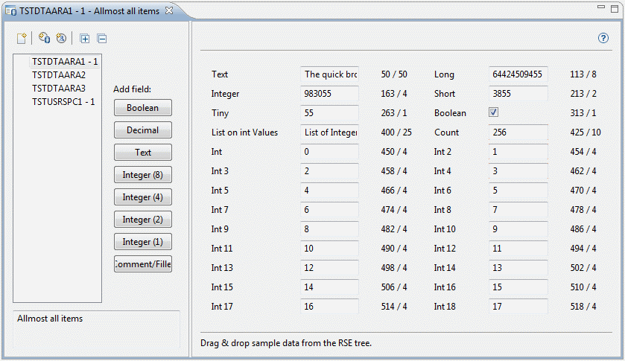Click the expand all plus icon
The image size is (625, 361).
pyautogui.click(x=84, y=39)
